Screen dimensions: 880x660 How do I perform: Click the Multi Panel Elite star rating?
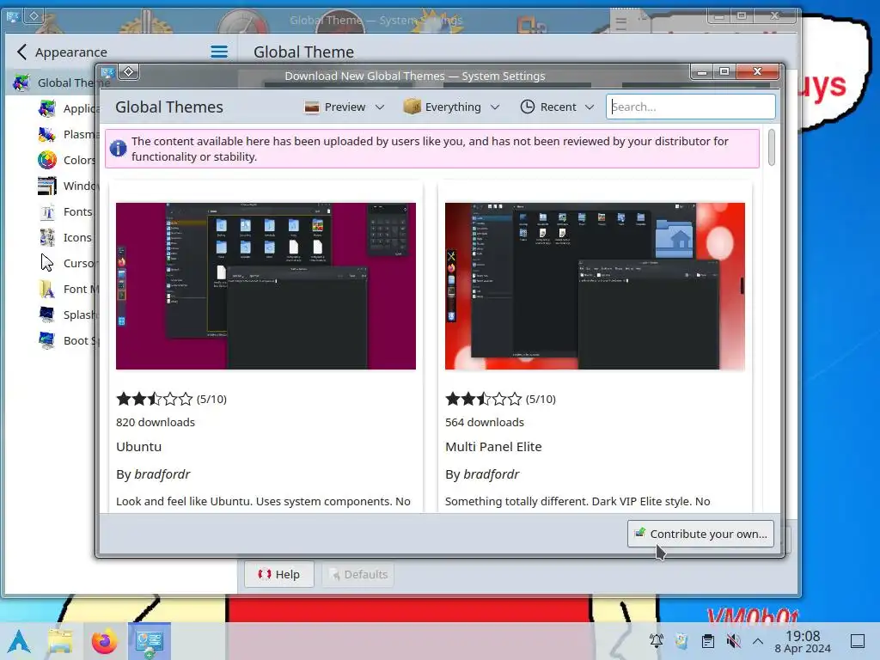click(483, 399)
